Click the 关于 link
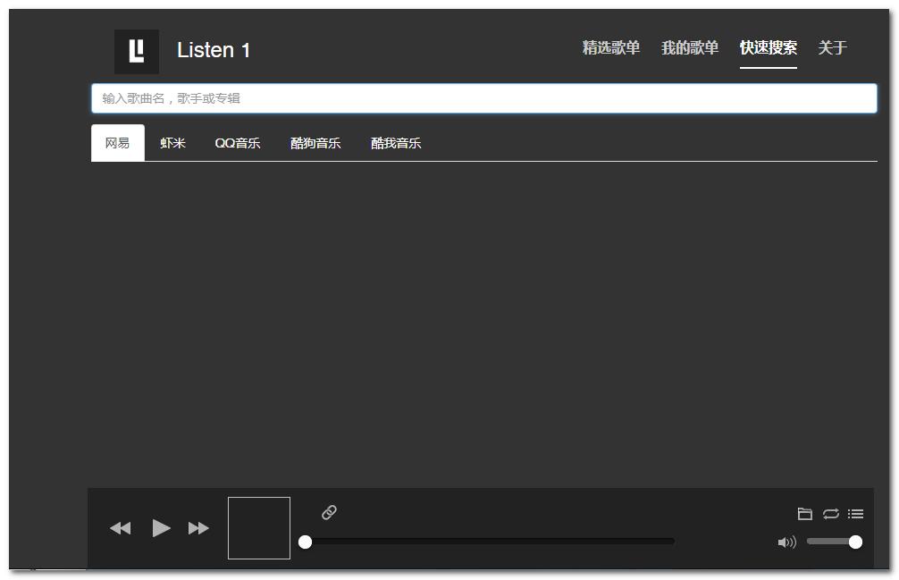 833,49
